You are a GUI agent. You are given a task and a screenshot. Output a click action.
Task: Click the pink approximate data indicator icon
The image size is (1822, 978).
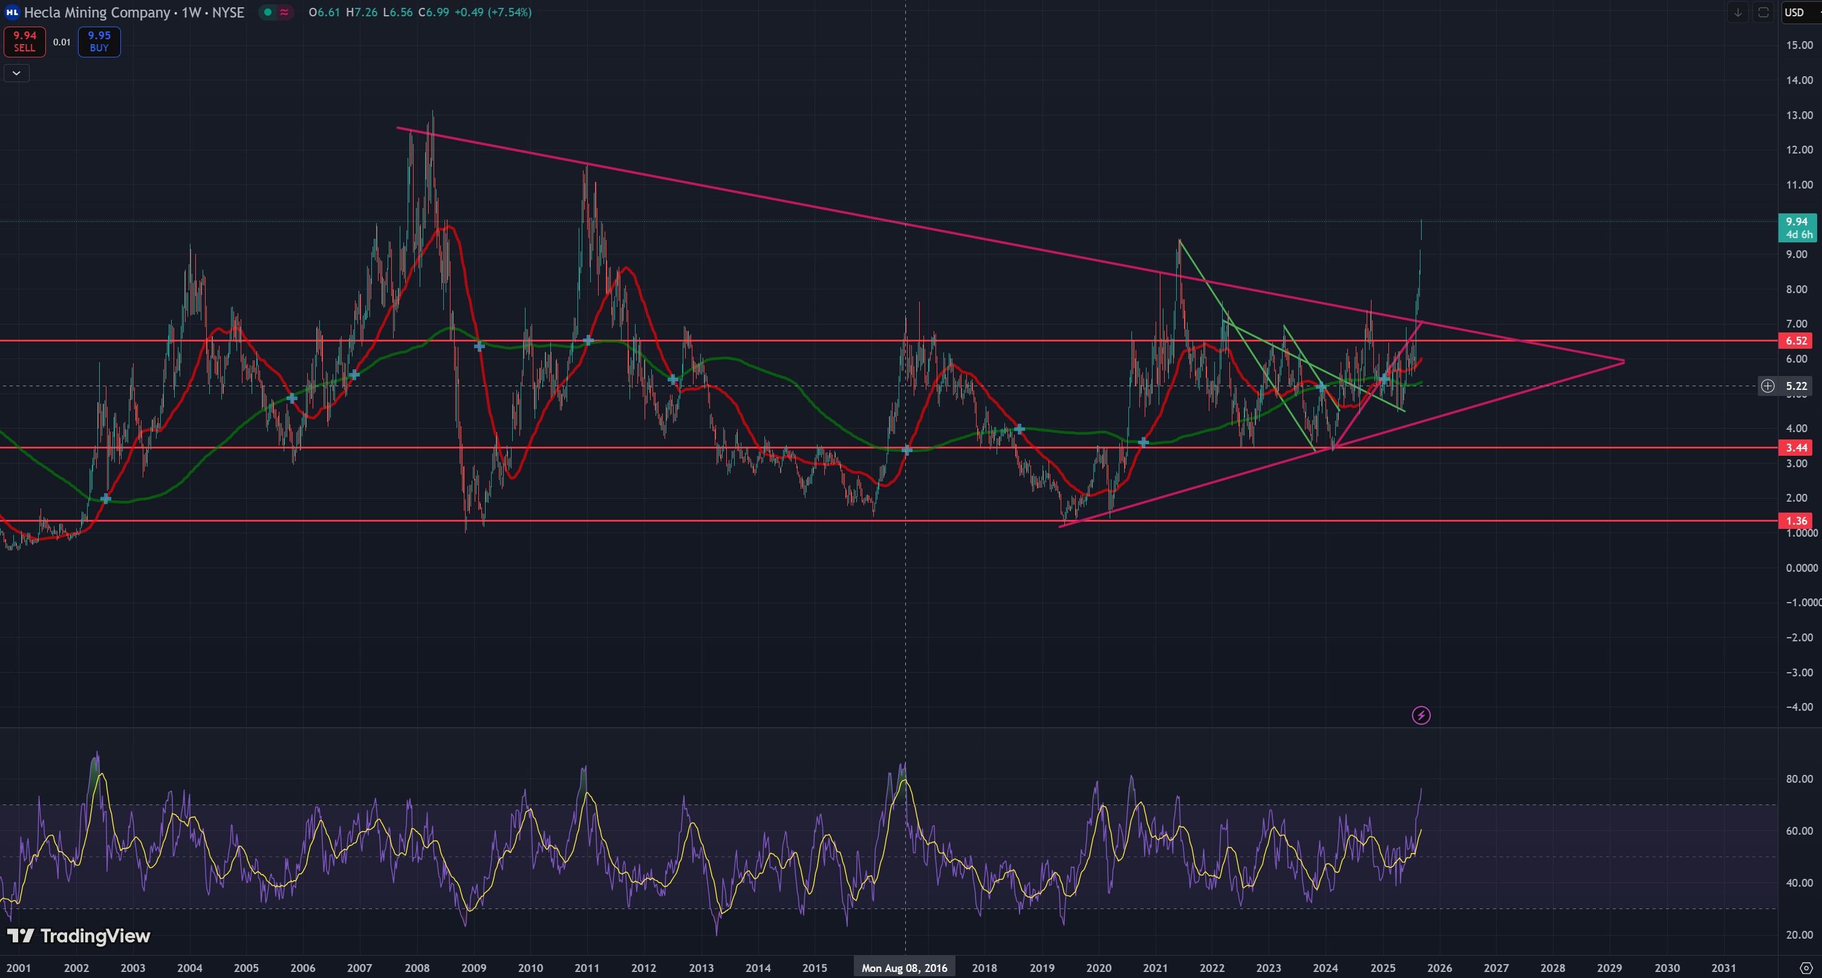[x=284, y=12]
